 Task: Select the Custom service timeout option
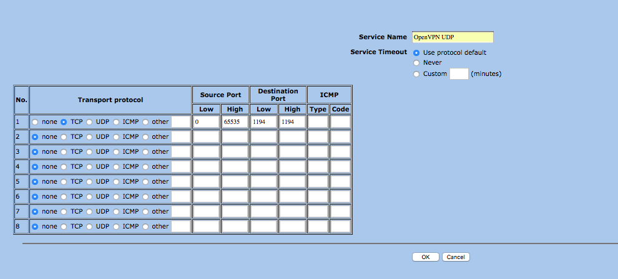(416, 74)
